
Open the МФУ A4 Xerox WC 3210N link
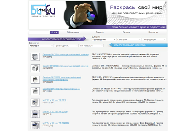55,112
